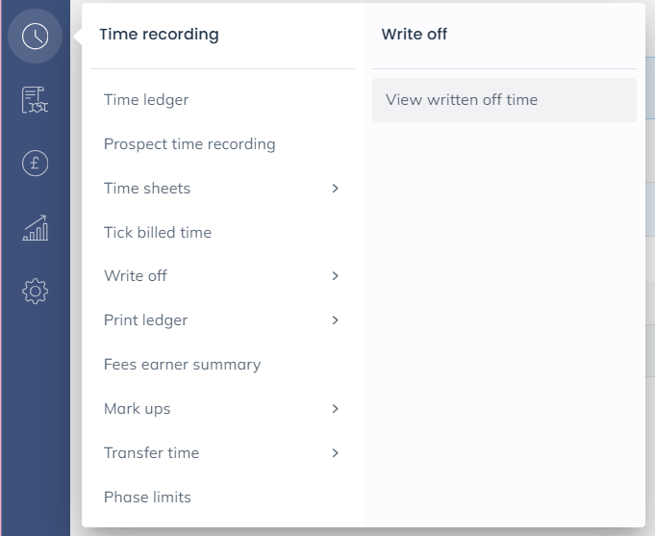
Task: Expand the Mark ups chevron
Action: [x=335, y=409]
